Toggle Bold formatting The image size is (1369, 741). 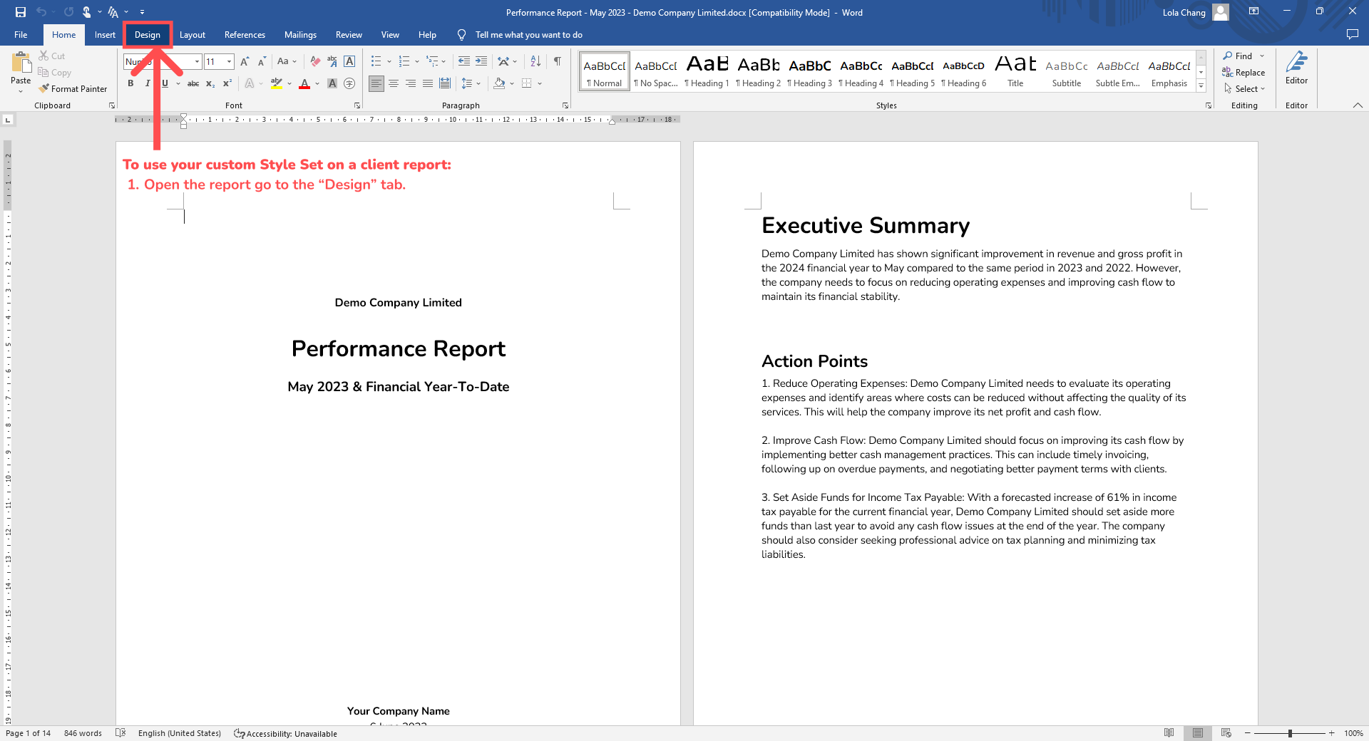[130, 83]
